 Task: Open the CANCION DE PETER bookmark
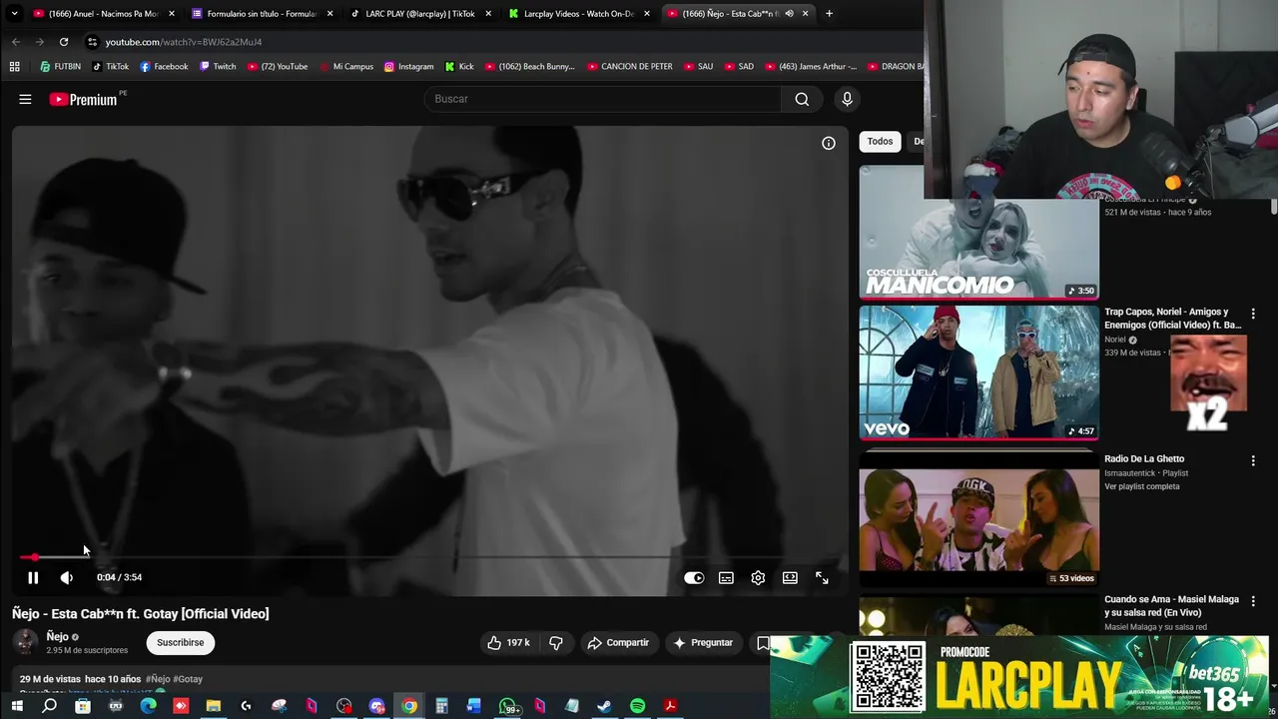coord(630,67)
